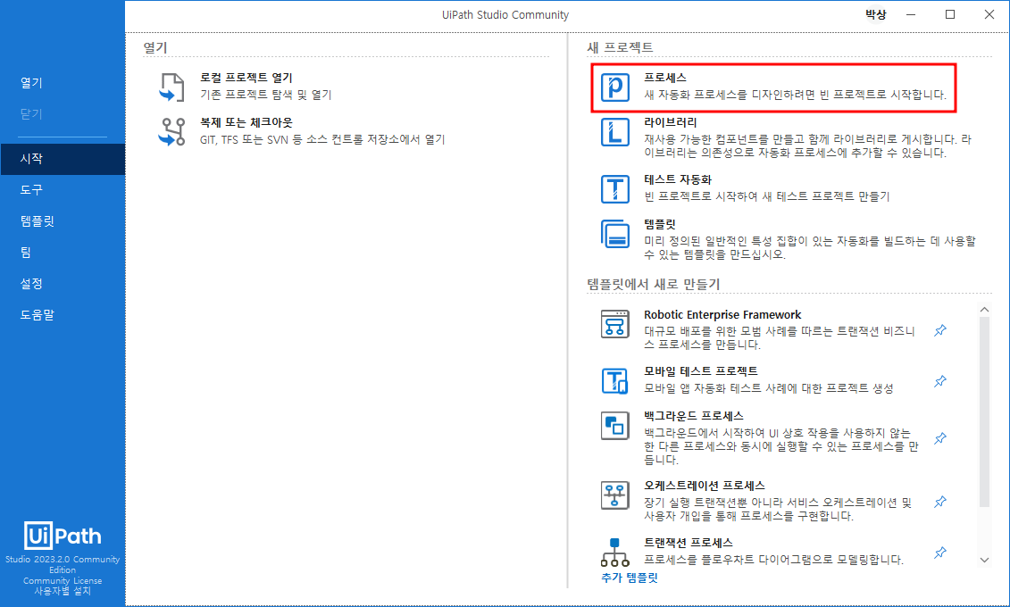Select the 닫기 sidebar menu item
Viewport: 1010px width, 607px height.
63,114
